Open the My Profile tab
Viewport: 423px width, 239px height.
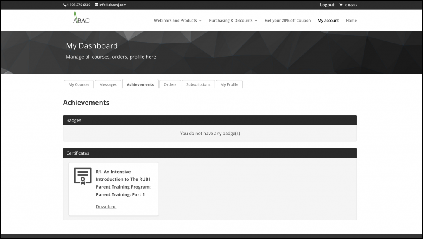[x=229, y=84]
